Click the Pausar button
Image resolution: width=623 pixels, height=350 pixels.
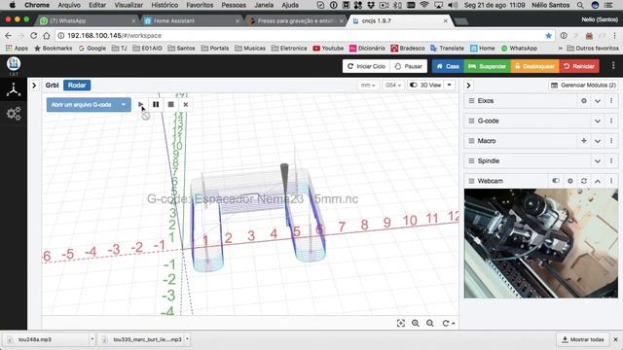[409, 66]
